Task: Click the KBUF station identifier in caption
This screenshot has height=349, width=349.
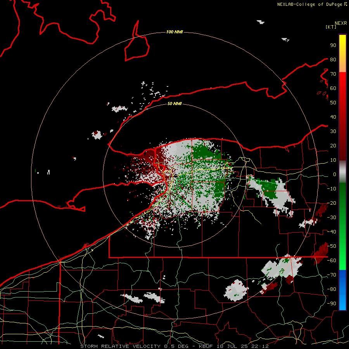Action: 206,346
